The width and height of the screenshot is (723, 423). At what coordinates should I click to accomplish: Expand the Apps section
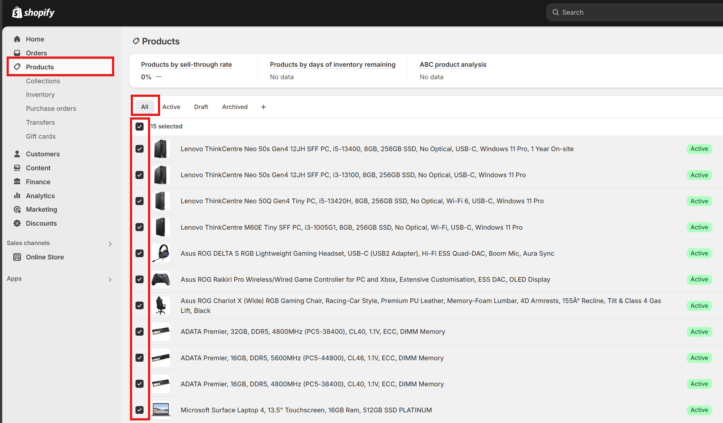point(110,279)
